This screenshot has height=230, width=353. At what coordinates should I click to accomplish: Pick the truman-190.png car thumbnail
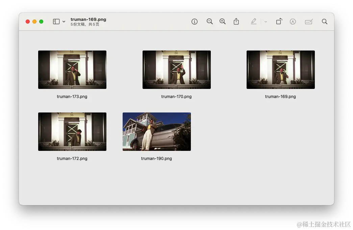(157, 132)
